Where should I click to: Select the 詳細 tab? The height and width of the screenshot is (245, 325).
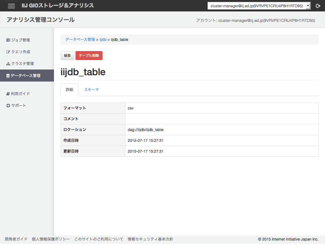(70, 89)
